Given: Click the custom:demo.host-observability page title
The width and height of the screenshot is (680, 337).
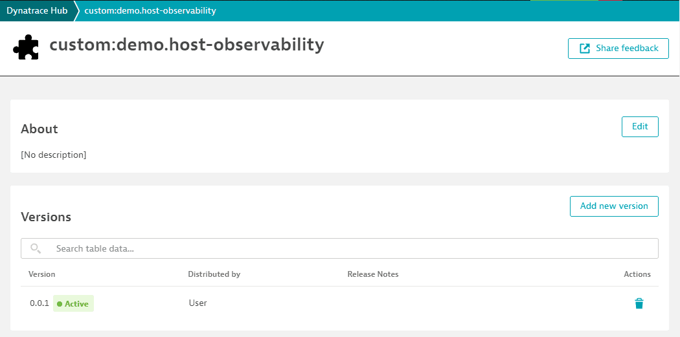Looking at the screenshot, I should 187,45.
